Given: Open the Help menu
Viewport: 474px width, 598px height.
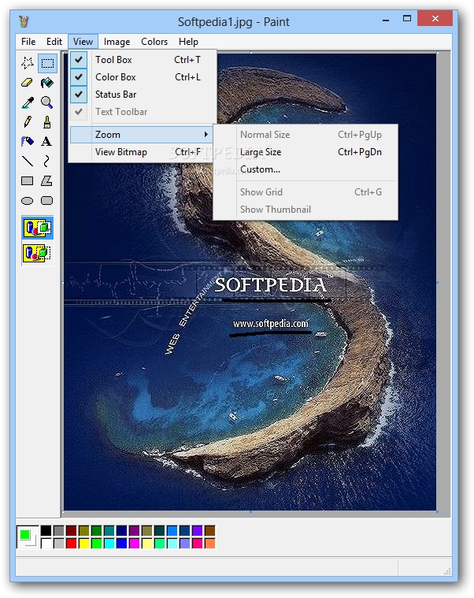Looking at the screenshot, I should coord(189,42).
